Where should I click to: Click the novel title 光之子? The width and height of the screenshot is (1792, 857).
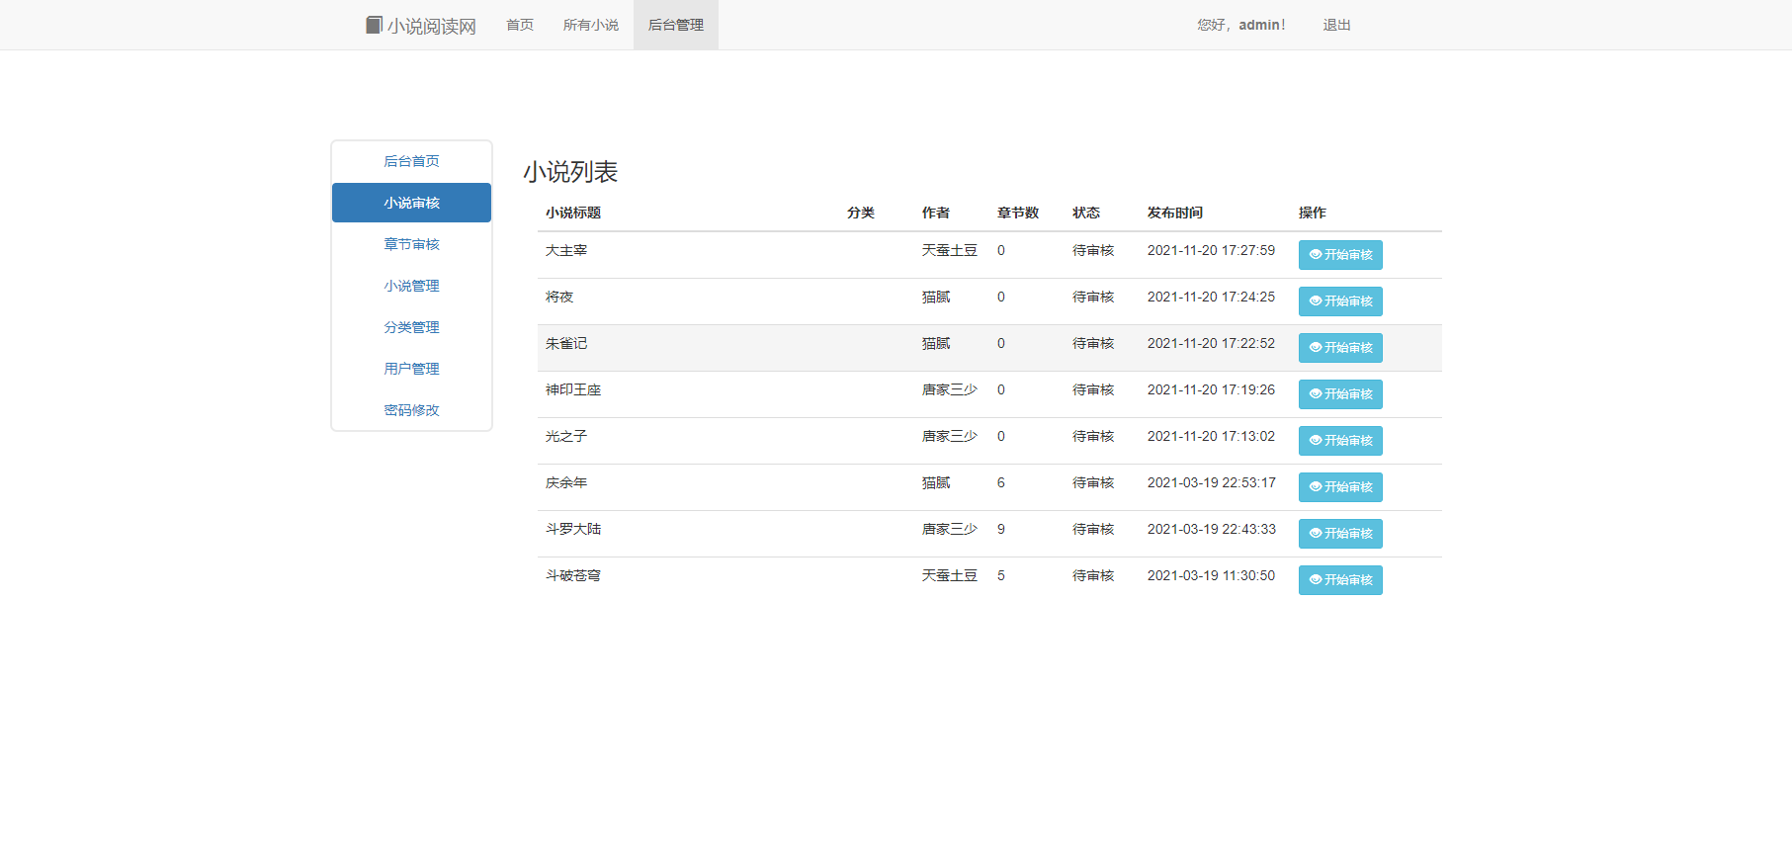point(566,437)
